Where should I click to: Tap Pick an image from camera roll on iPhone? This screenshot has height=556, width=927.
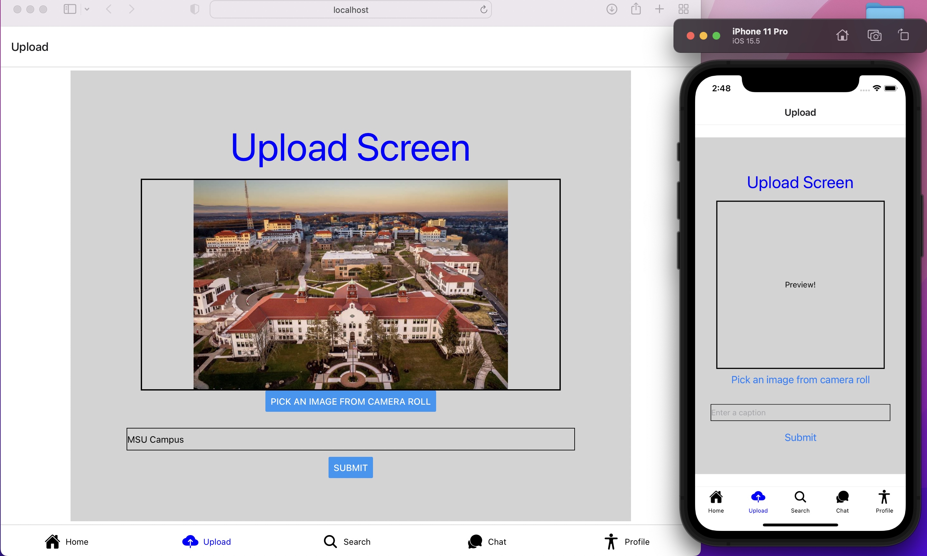pos(800,380)
